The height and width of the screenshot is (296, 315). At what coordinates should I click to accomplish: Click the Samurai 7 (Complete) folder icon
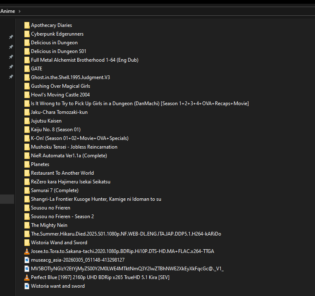click(27, 190)
